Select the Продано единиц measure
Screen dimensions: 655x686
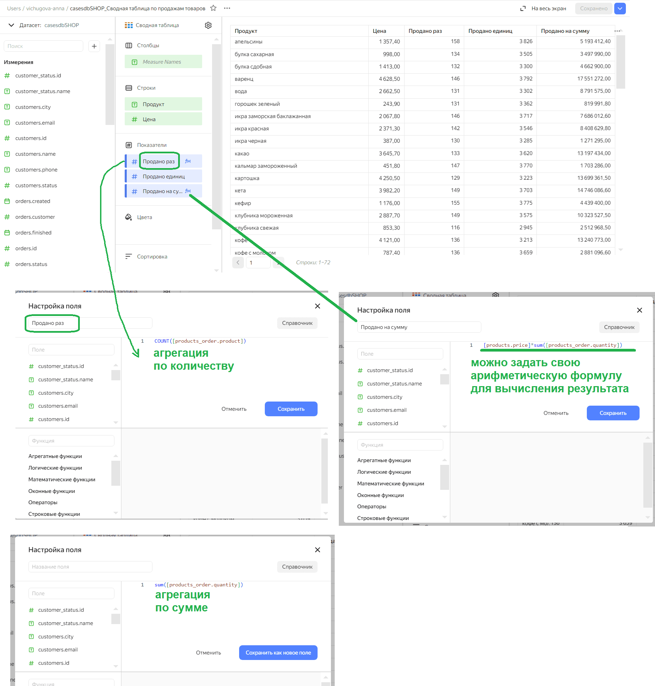(x=163, y=176)
